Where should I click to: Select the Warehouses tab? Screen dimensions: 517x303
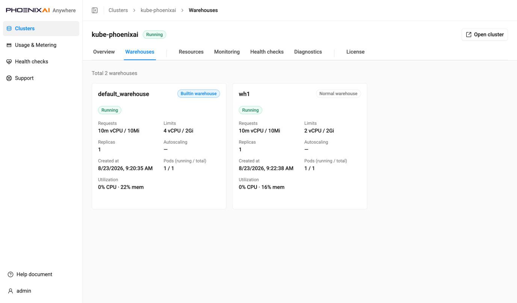(x=140, y=52)
